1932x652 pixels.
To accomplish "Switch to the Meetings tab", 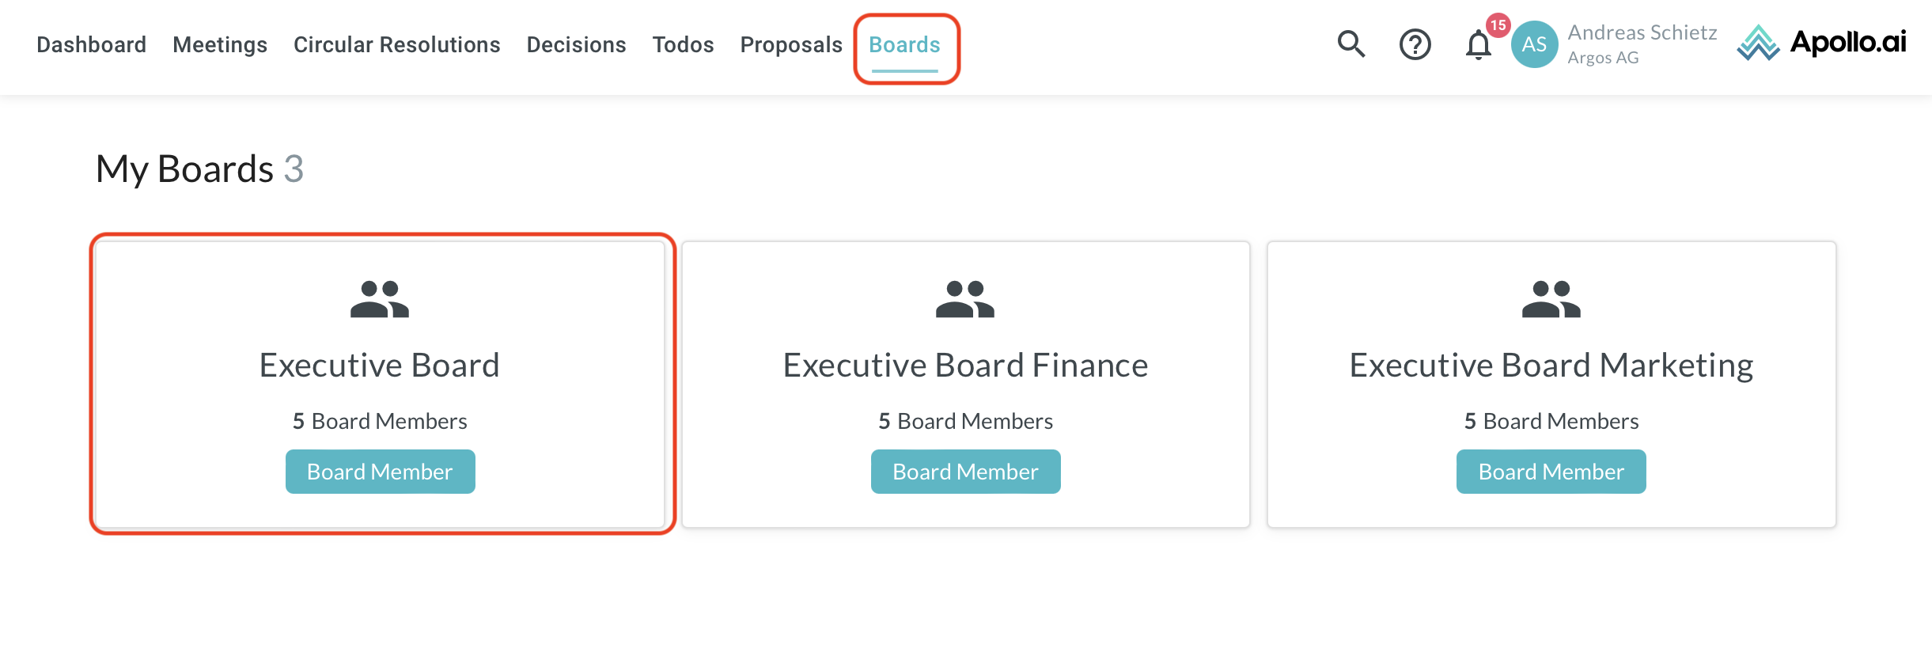I will pos(220,45).
